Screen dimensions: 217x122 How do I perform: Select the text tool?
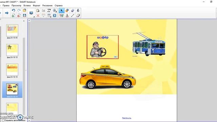67,16
